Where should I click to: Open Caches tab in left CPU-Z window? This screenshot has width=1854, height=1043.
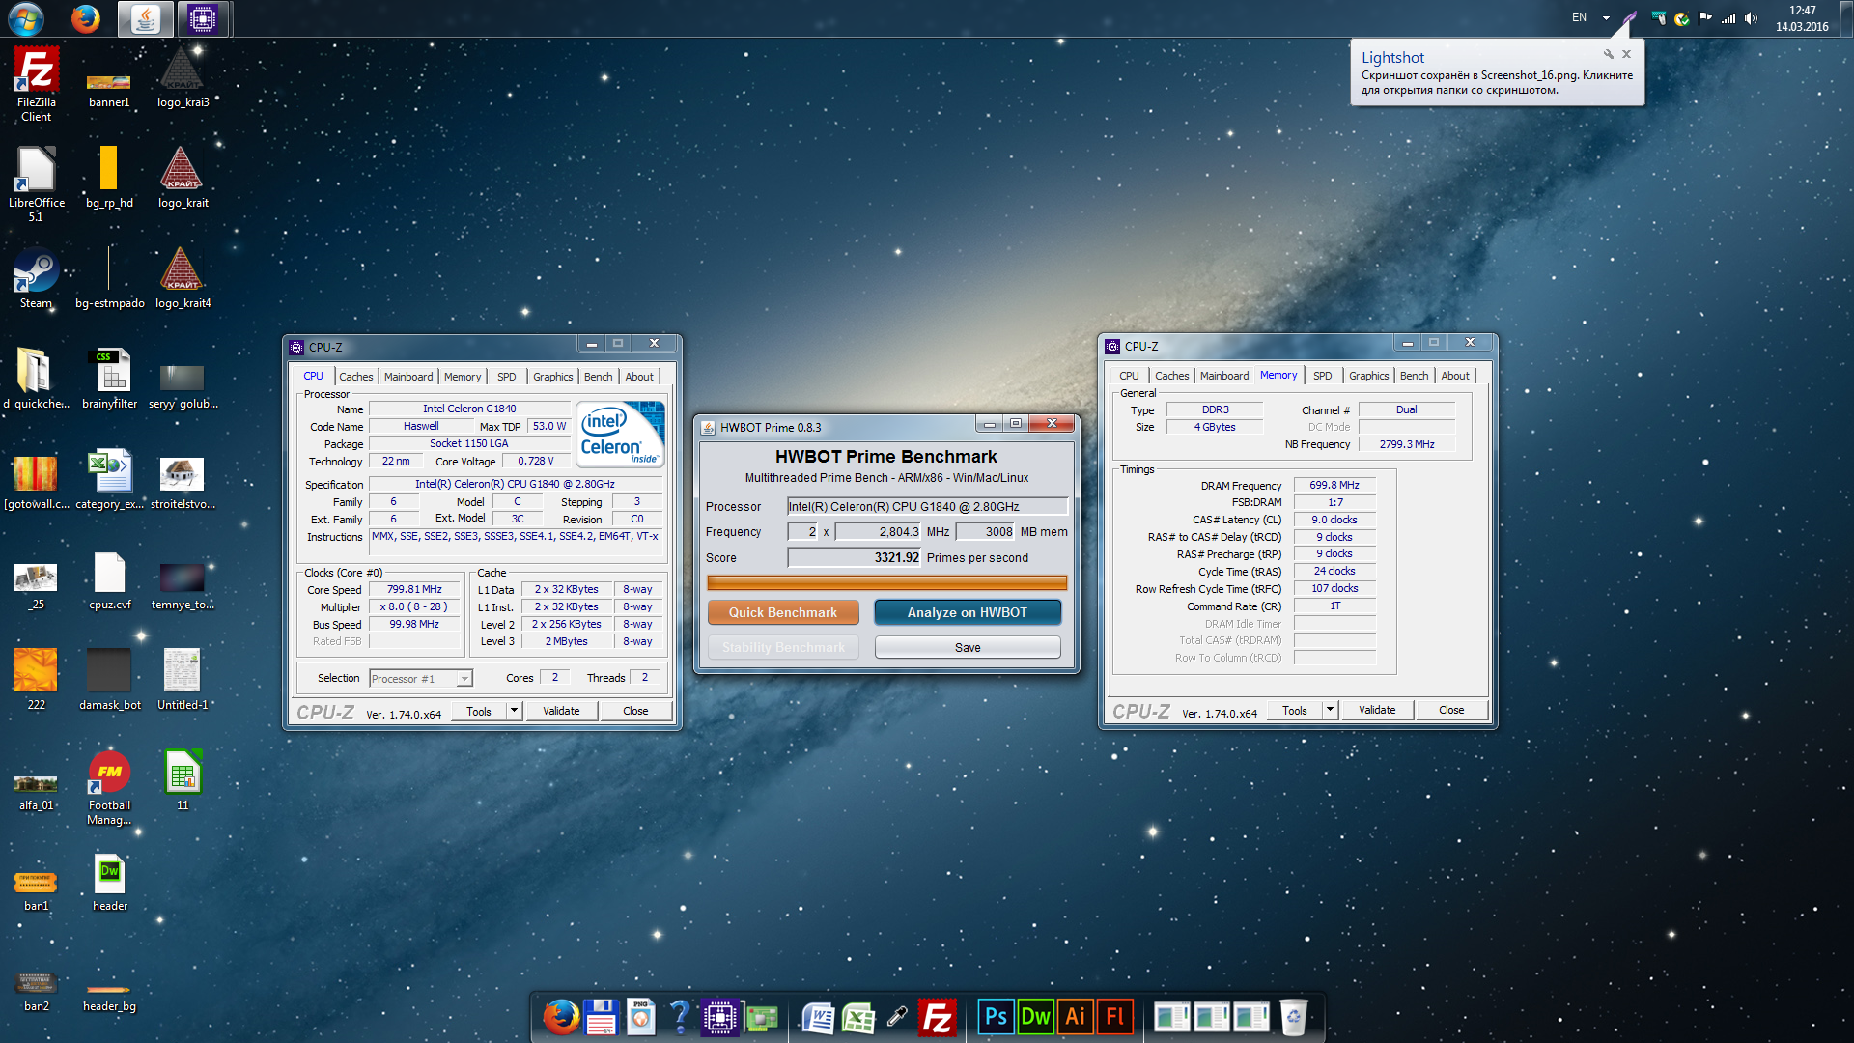355,377
